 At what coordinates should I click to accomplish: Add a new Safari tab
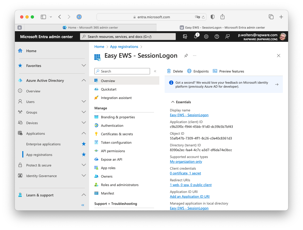point(281,17)
